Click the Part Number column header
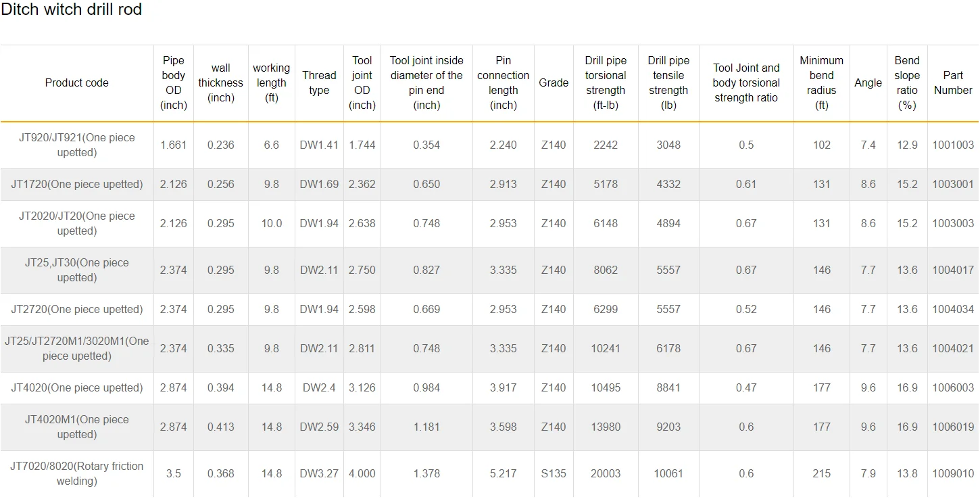Screen dimensions: 980x499 tap(953, 83)
